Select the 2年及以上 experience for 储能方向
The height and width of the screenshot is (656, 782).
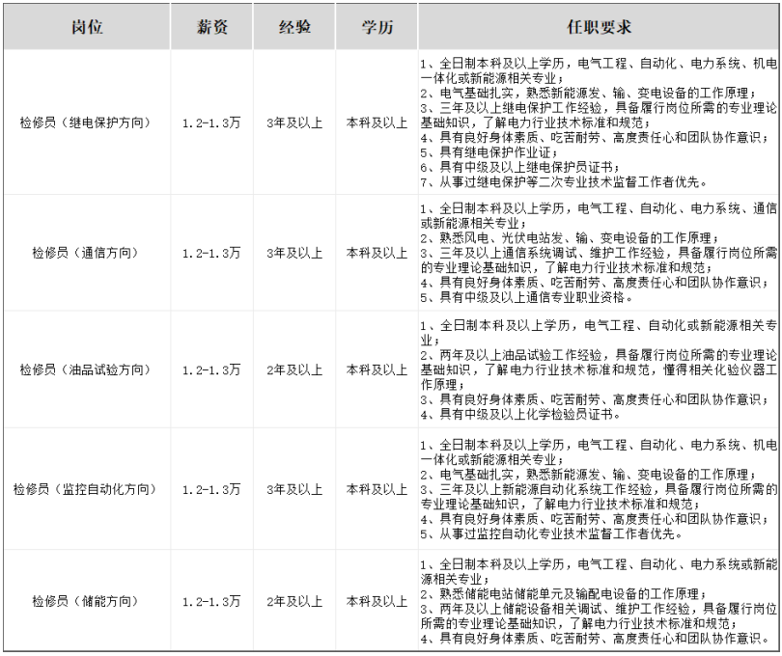pos(294,601)
